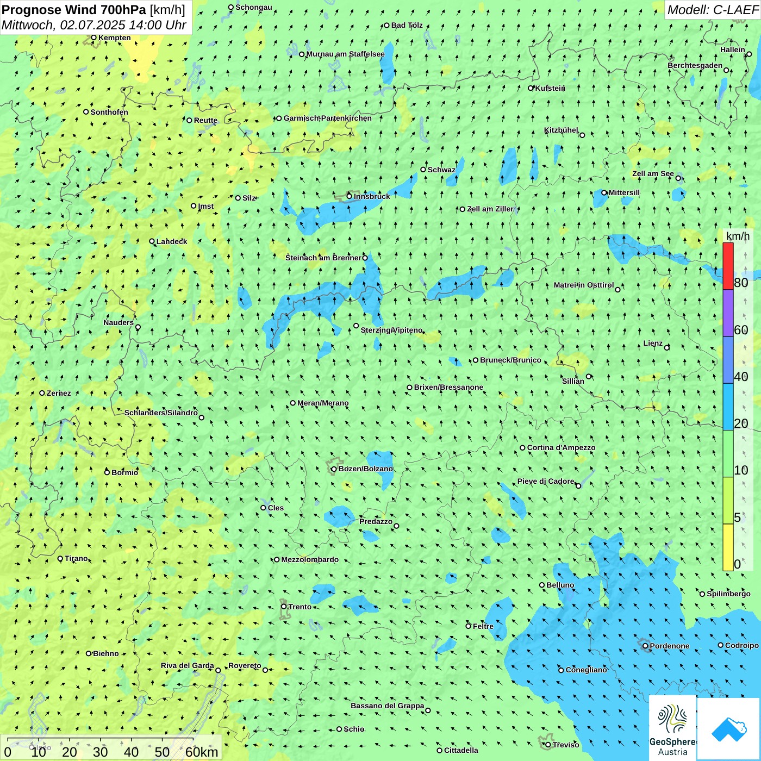
Task: Pick the Kitzbühel location marker circle
Action: pos(582,135)
